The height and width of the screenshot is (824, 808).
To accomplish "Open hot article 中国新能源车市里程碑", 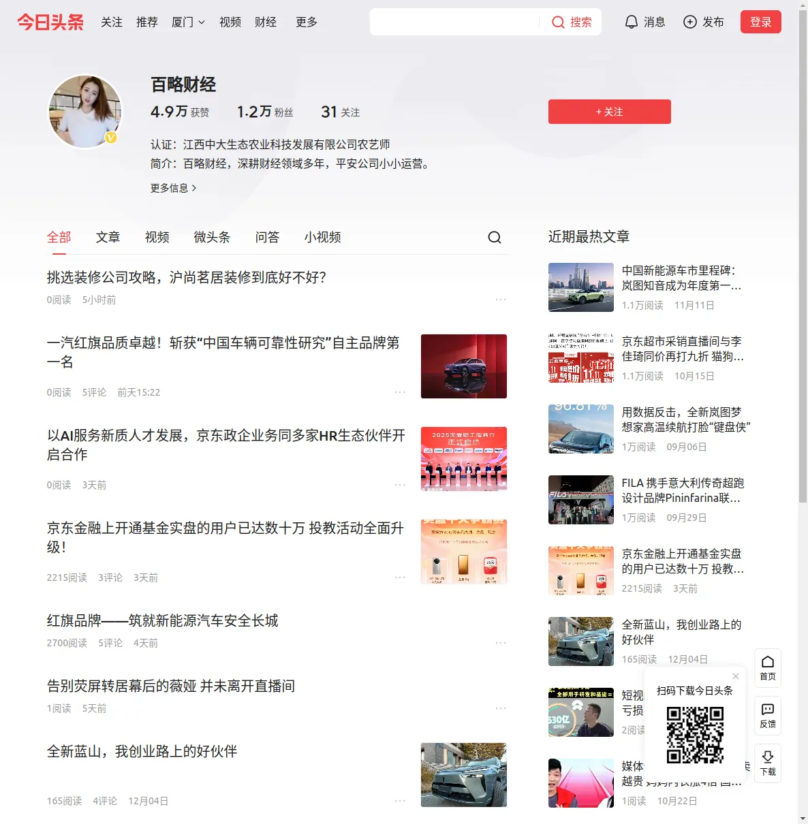I will pyautogui.click(x=682, y=278).
